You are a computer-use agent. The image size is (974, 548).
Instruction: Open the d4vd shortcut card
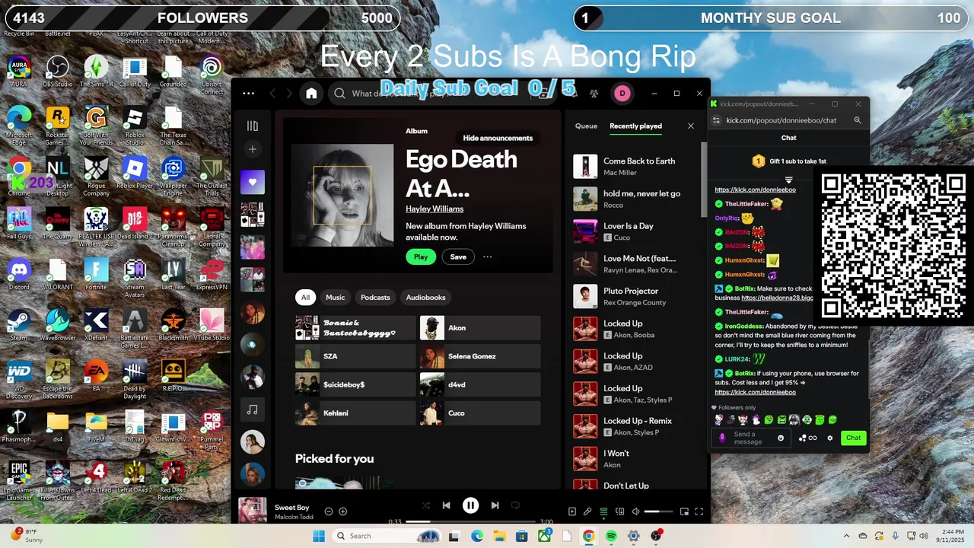pyautogui.click(x=480, y=384)
